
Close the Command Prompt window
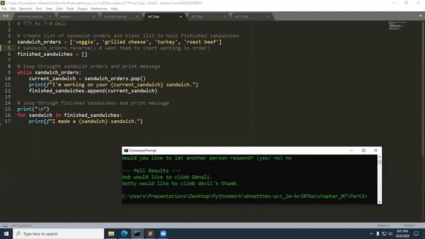point(376,151)
